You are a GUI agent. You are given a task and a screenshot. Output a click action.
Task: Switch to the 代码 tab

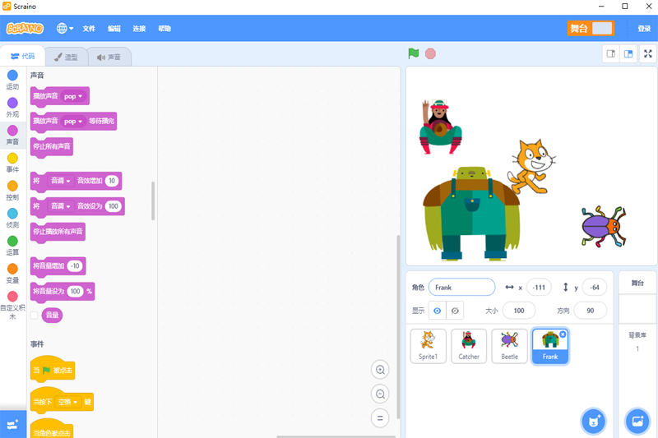coord(23,56)
